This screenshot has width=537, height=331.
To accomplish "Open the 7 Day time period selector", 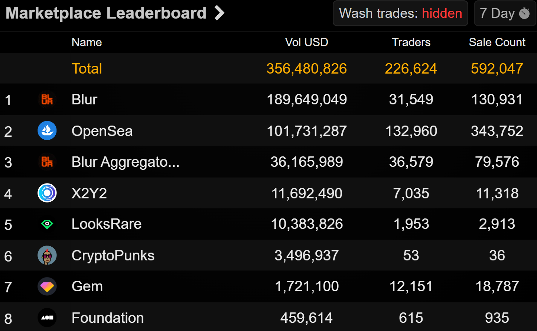I will (x=504, y=13).
